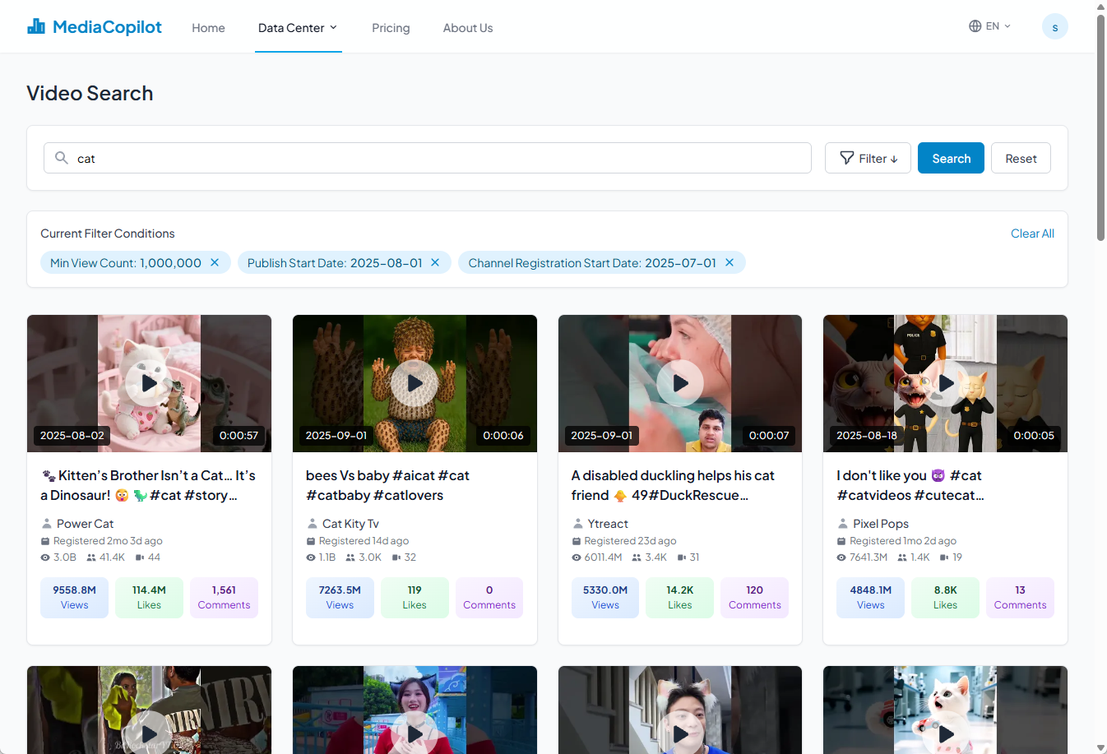Remove the Publish Start Date filter
The image size is (1107, 754).
[435, 262]
